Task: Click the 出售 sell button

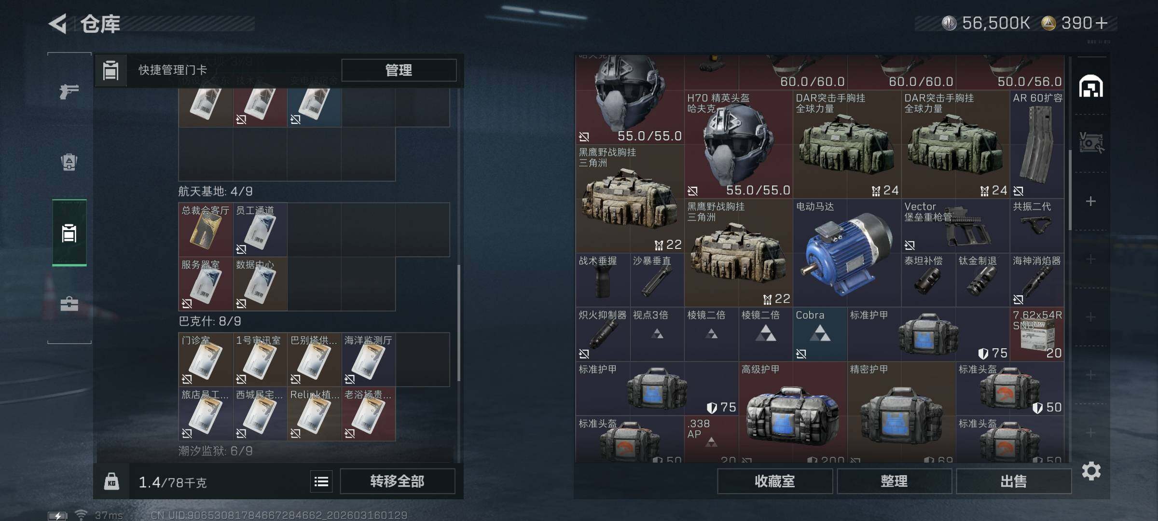Action: click(1013, 481)
